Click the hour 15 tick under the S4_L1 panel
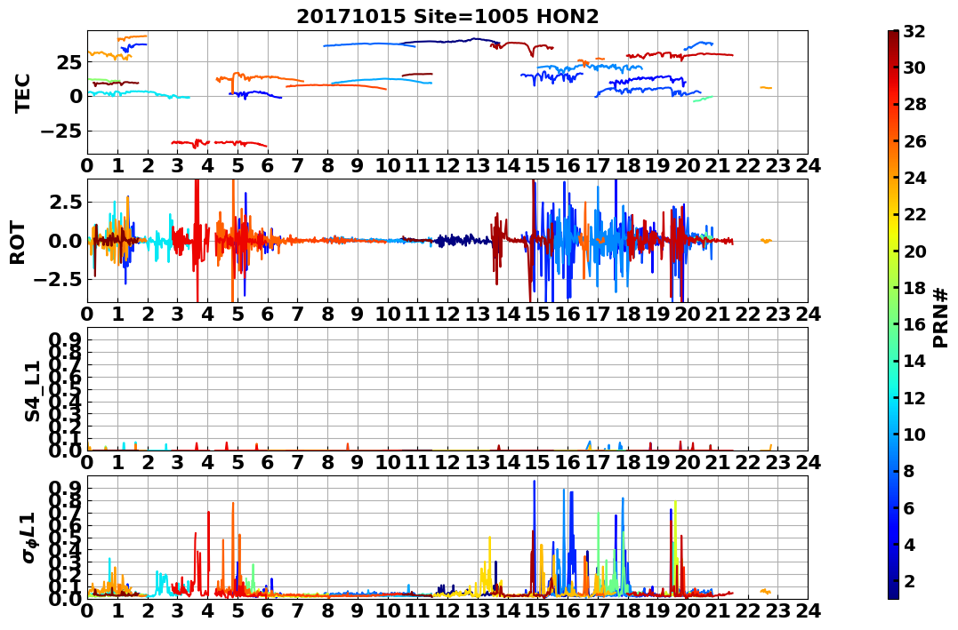The height and width of the screenshot is (630, 958). (x=537, y=462)
